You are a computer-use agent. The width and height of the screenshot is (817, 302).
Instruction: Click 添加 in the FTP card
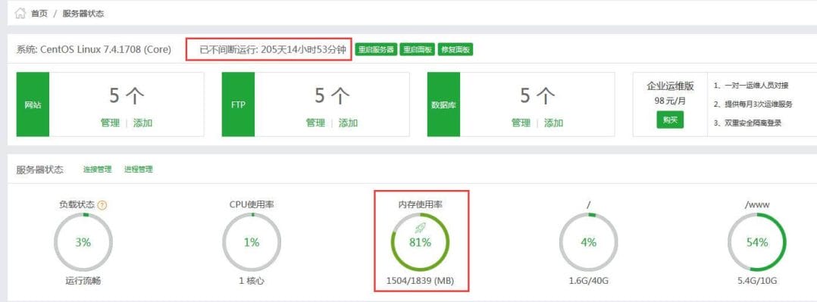click(x=348, y=123)
